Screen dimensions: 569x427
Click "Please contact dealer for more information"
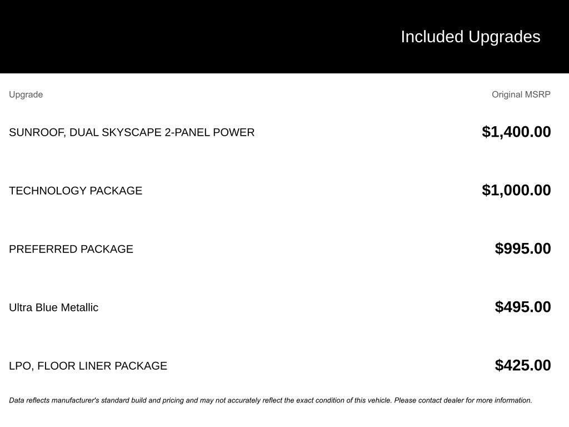click(x=463, y=400)
